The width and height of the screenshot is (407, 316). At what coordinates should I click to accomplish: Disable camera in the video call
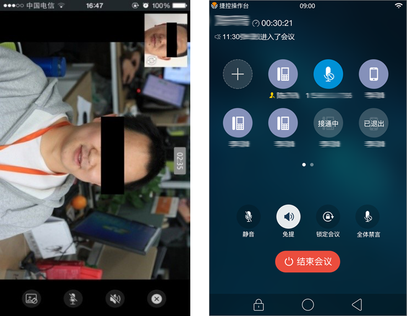click(x=32, y=298)
